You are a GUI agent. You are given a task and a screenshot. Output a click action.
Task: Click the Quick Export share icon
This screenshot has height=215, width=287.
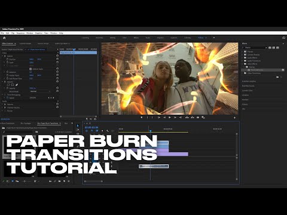click(283, 38)
